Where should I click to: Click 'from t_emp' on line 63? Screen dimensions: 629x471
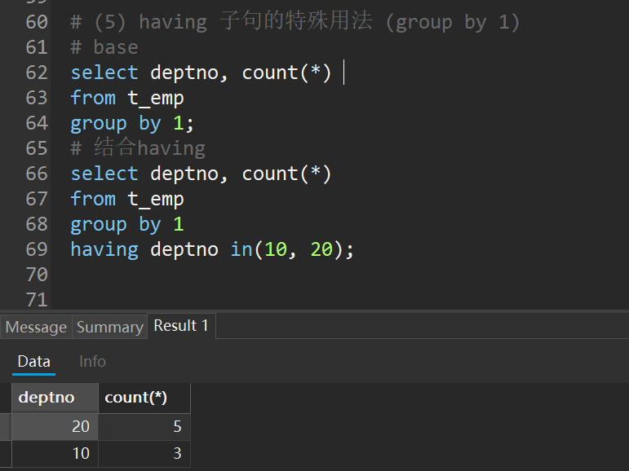click(127, 99)
